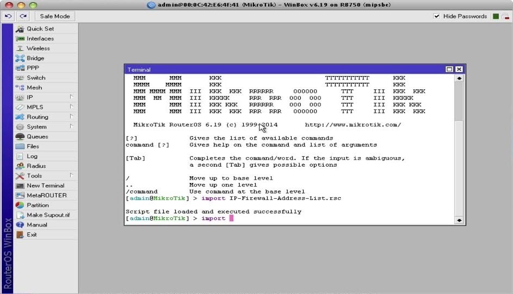Click the green status indicator square
513x294 pixels.
point(496,16)
